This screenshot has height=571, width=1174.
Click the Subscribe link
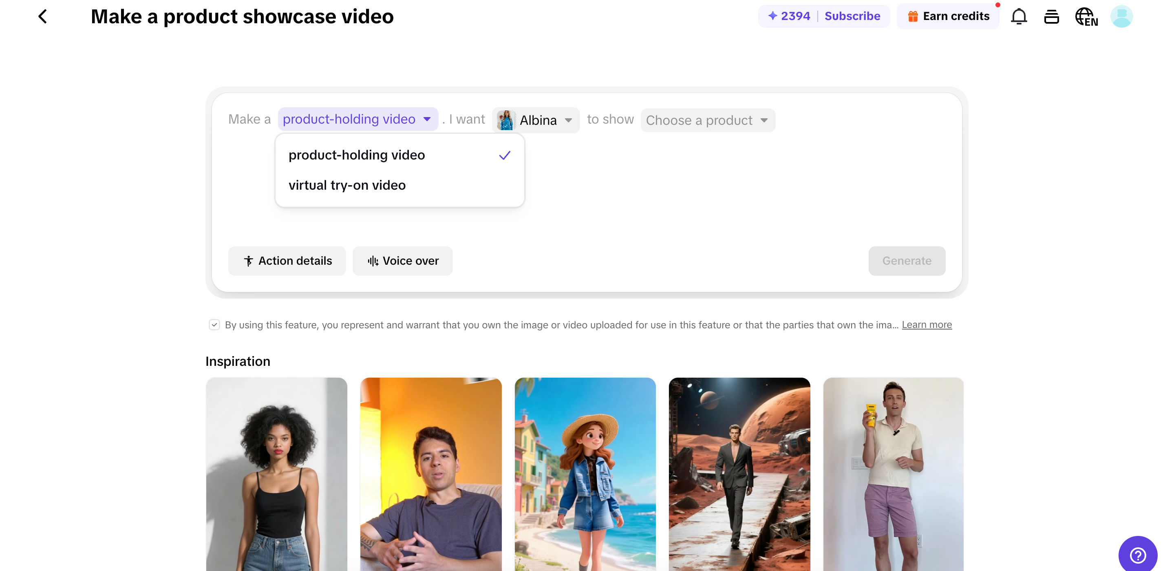tap(852, 15)
